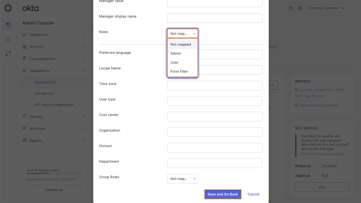361x203 pixels.
Task: Click the active users progress bar
Action: pos(54,173)
